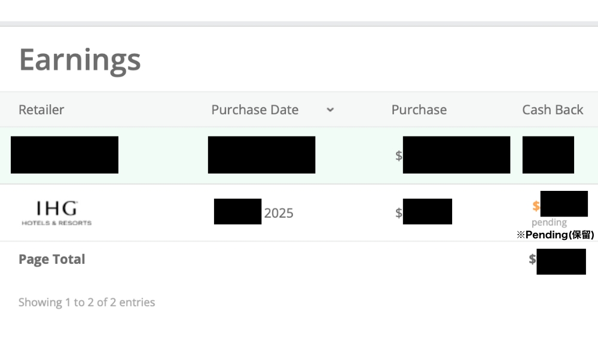Select the Earnings page heading

[x=80, y=59]
